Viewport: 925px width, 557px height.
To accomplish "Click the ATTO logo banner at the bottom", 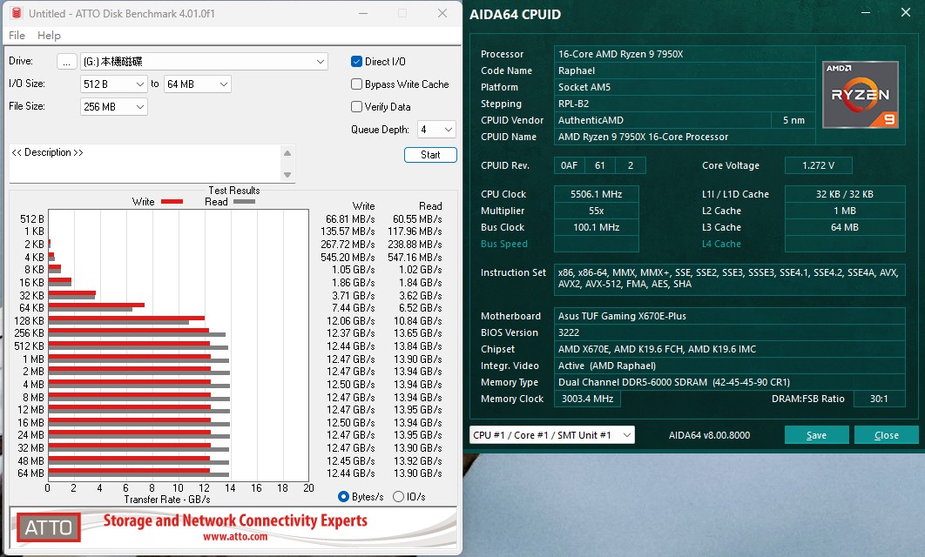I will click(48, 527).
